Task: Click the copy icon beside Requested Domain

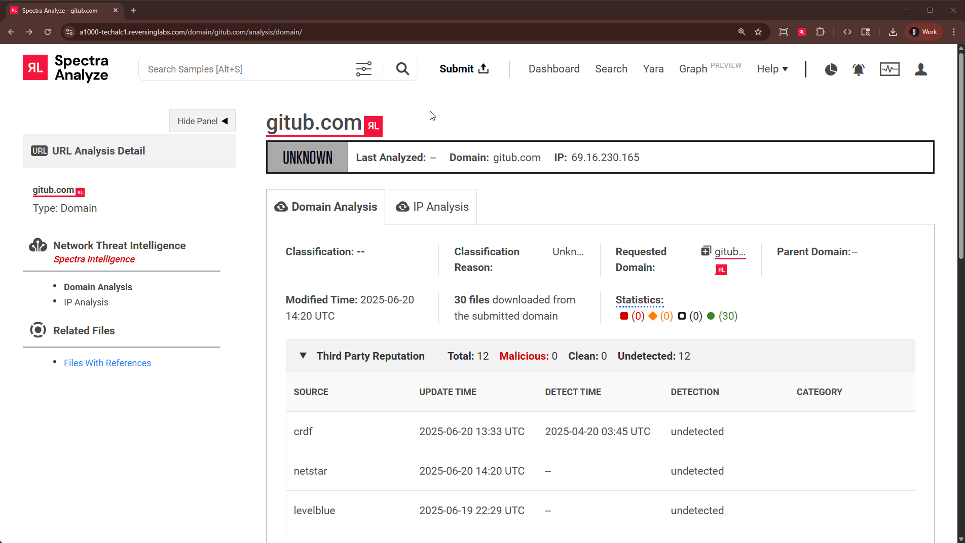Action: click(x=706, y=251)
